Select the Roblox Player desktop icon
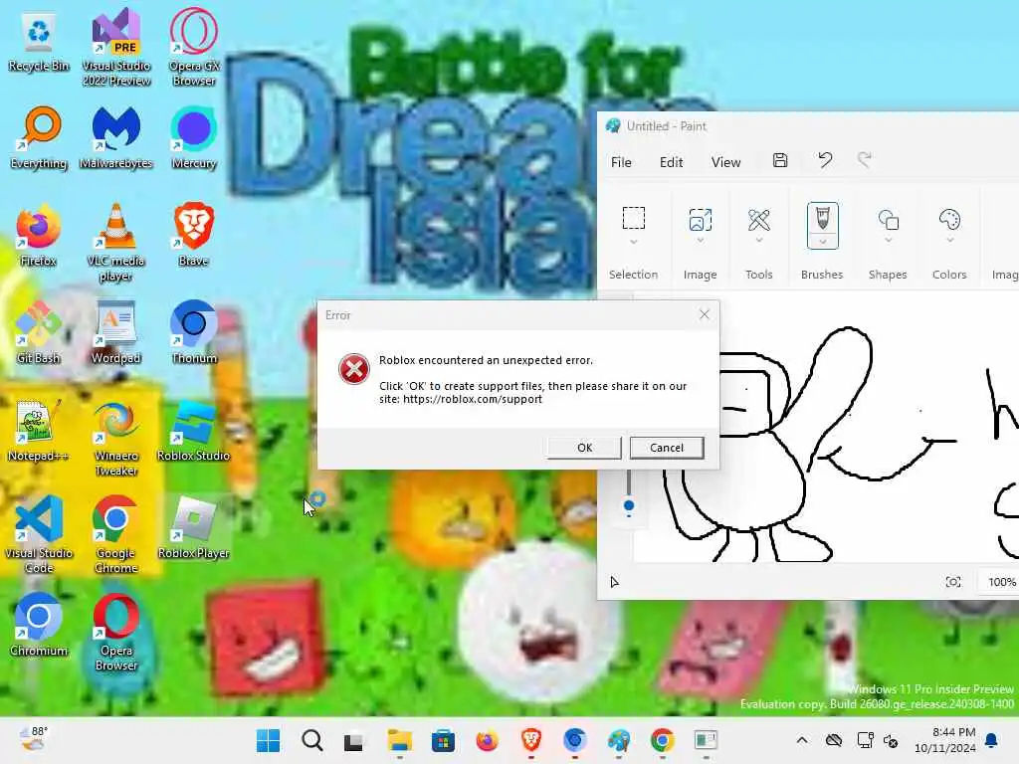This screenshot has height=764, width=1019. coord(194,528)
